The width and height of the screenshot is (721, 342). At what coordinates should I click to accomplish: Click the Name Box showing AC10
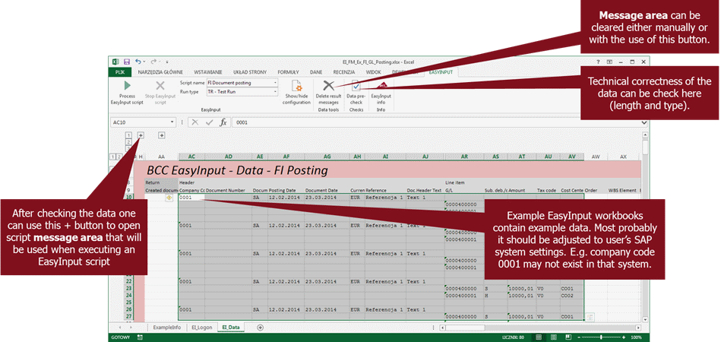click(x=141, y=122)
